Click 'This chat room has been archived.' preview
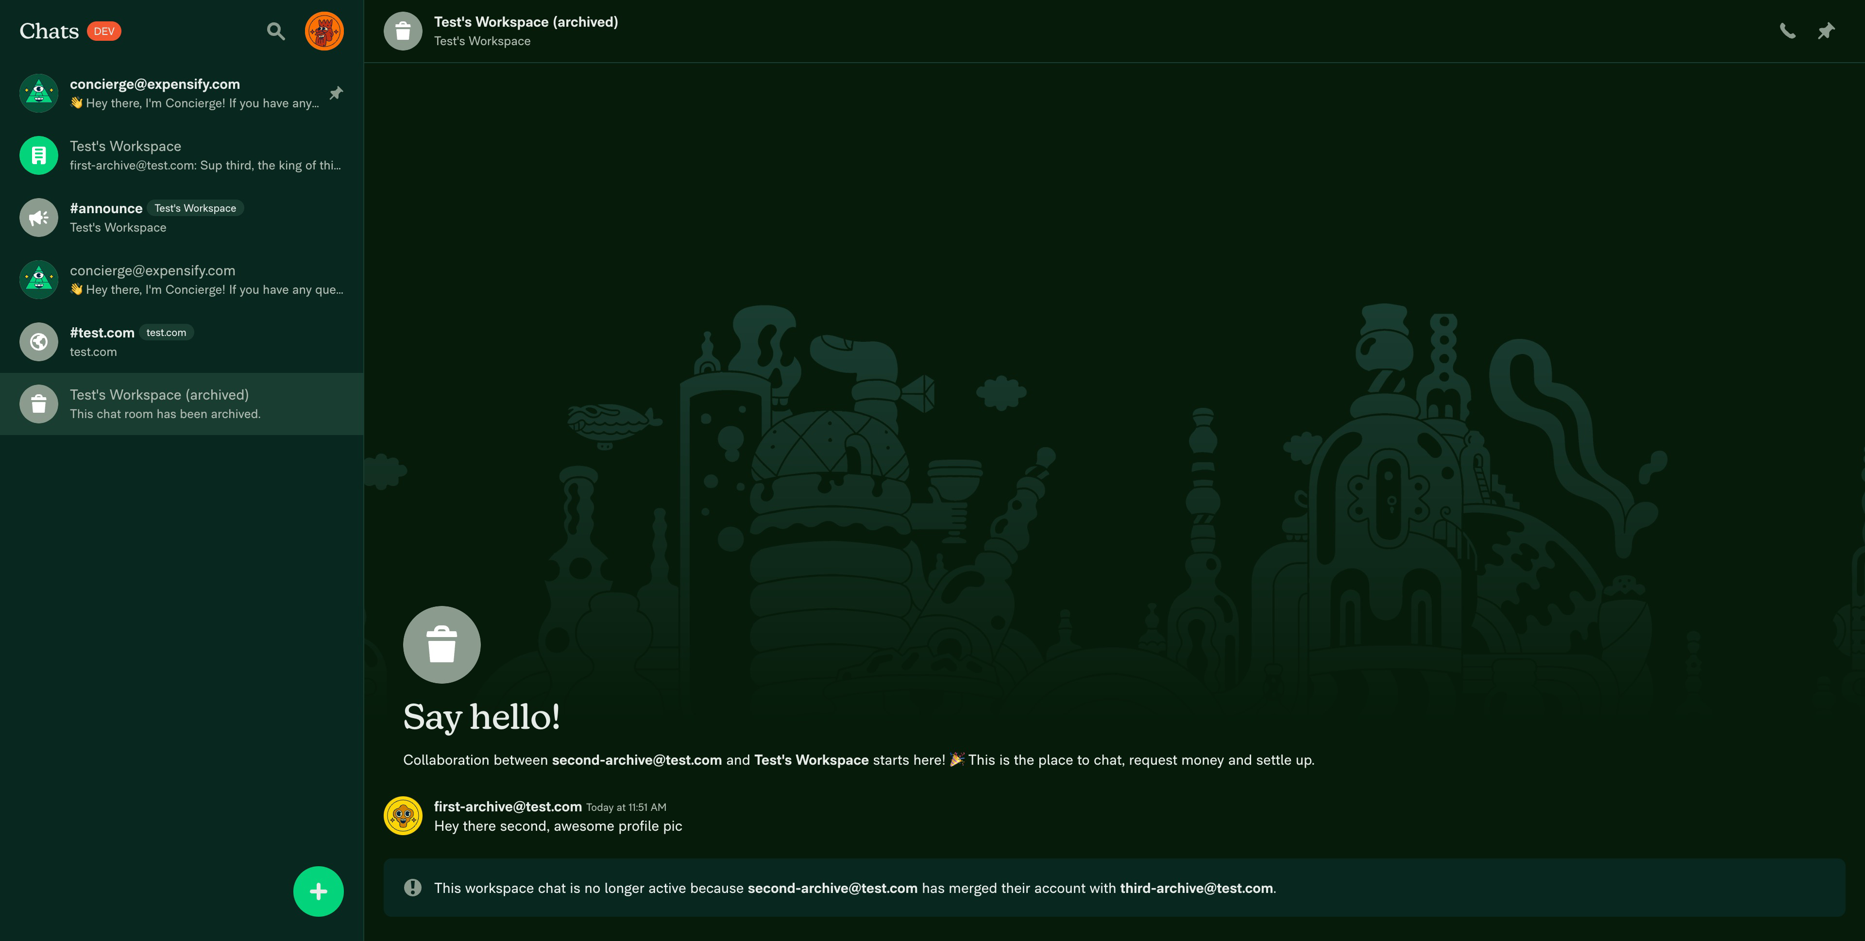The image size is (1865, 941). (165, 414)
